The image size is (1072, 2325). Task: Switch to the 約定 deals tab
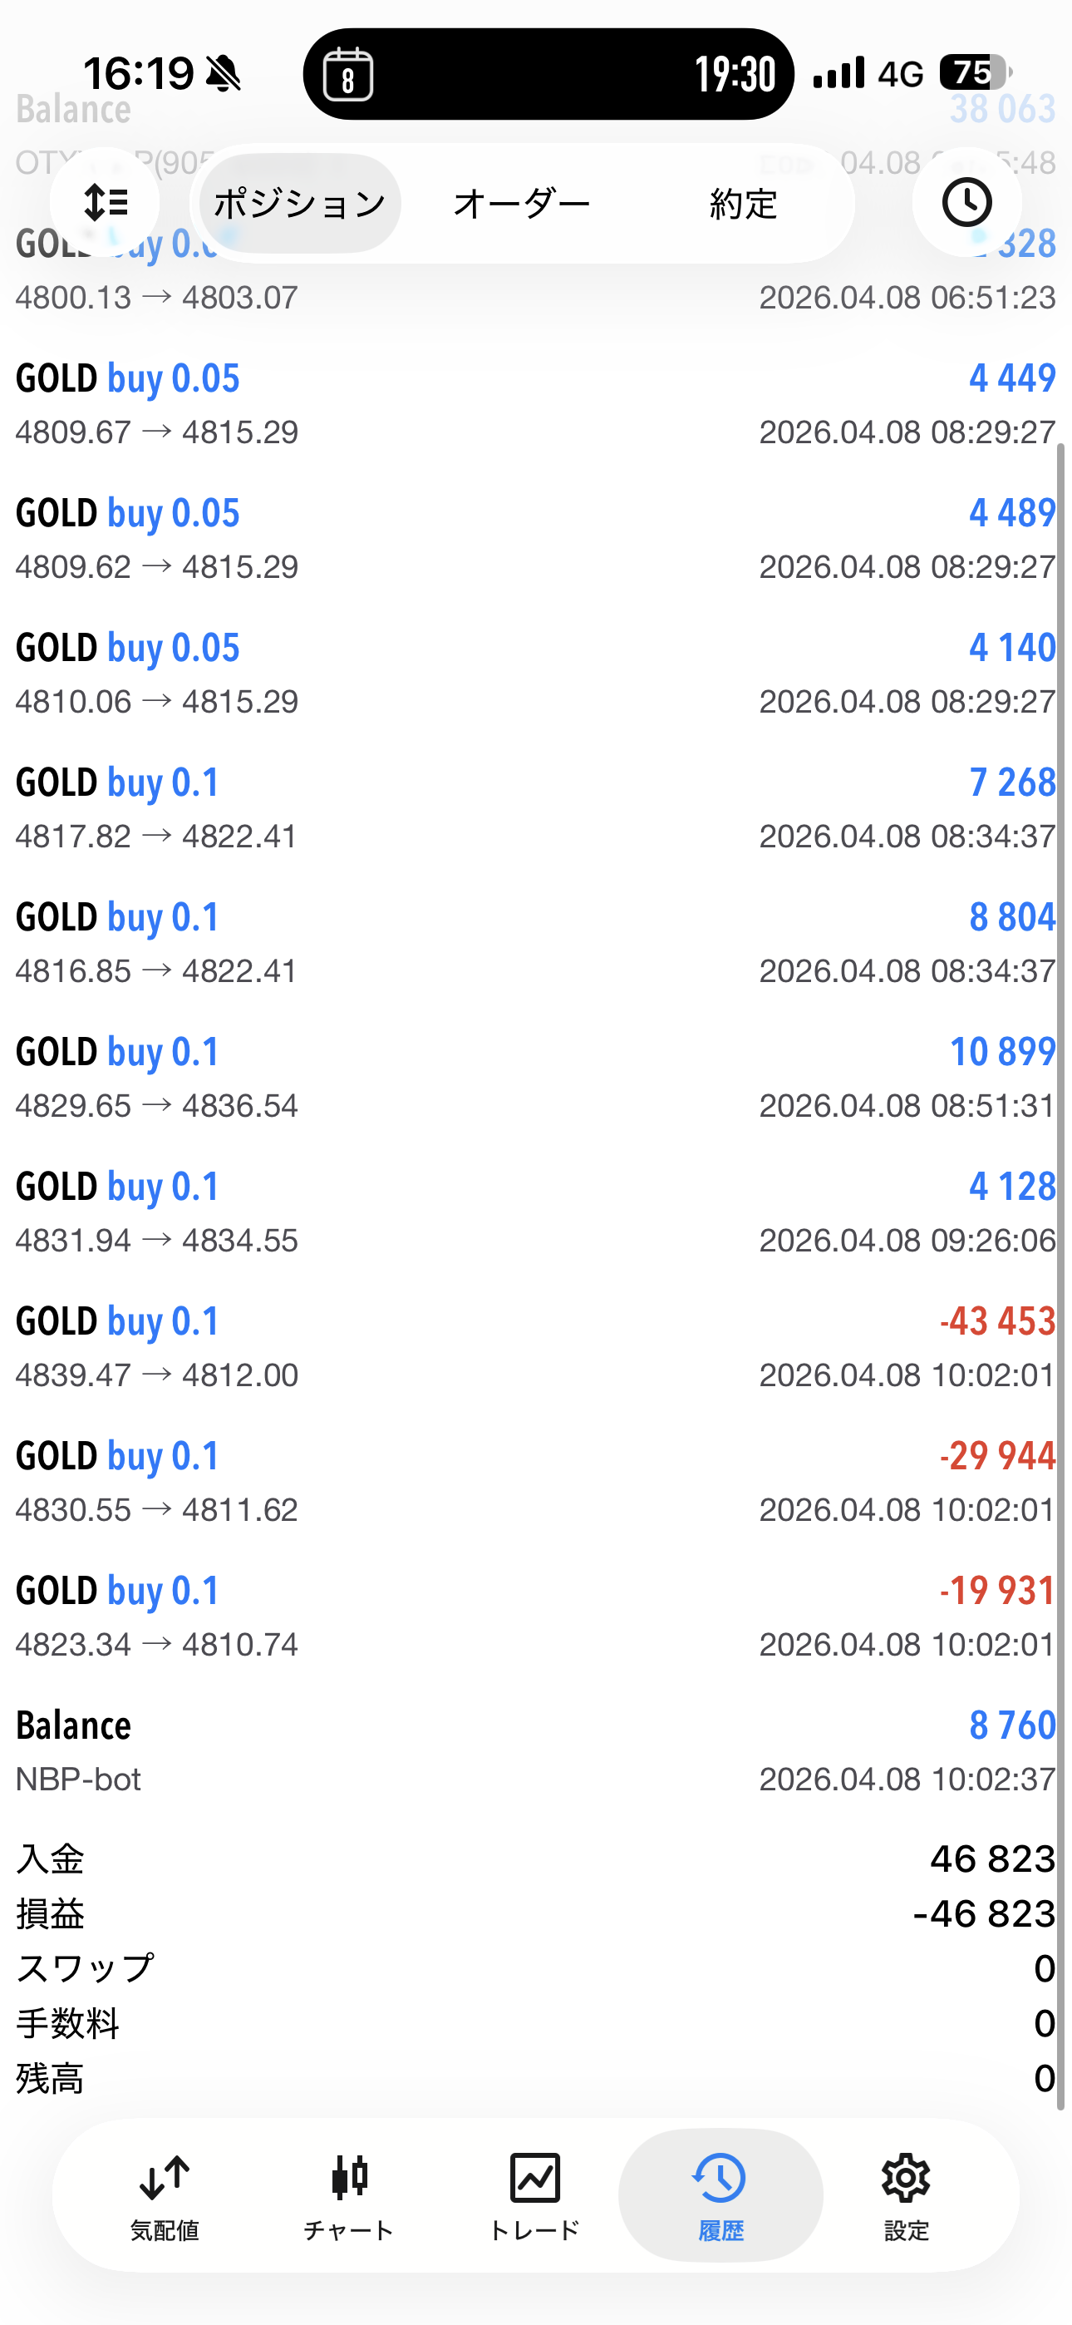[x=743, y=204]
